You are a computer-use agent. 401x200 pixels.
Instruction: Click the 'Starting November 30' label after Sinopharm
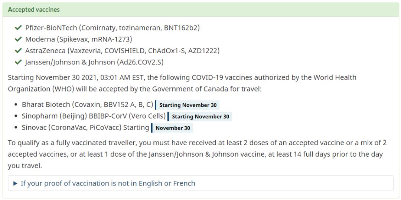tap(200, 117)
